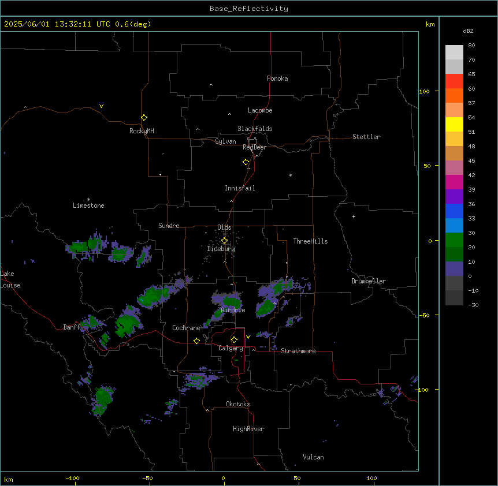
Task: Click the ThreeHills label
Action: (310, 241)
